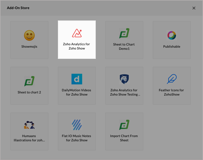Click the 'Publishable' label
This screenshot has height=160, width=203.
coord(172,47)
